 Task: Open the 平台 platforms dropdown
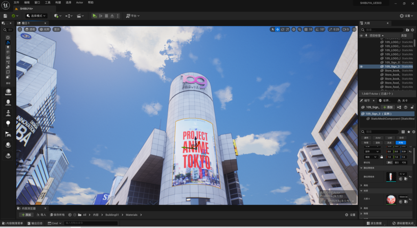[x=133, y=16]
